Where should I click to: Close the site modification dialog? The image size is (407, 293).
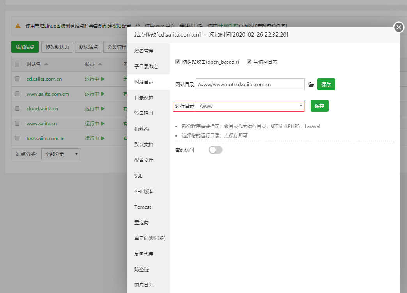[x=398, y=27]
